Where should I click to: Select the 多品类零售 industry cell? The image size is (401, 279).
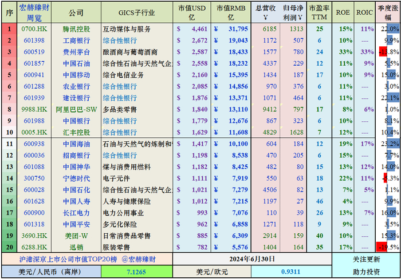(137, 110)
